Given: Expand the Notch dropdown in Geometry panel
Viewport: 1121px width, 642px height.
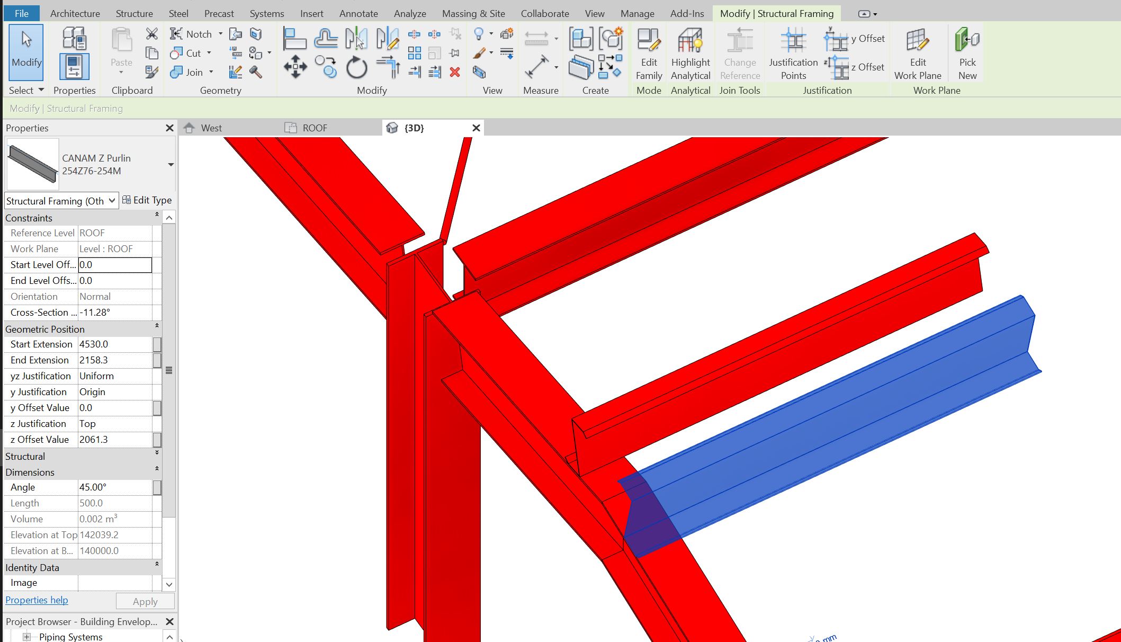Looking at the screenshot, I should click(x=222, y=33).
